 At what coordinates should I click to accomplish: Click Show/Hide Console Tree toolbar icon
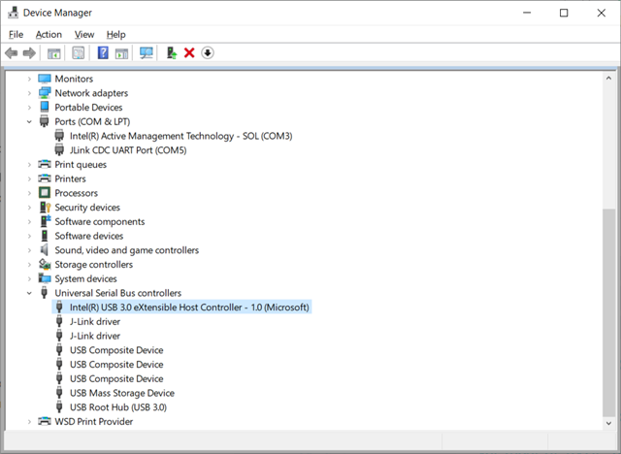click(x=54, y=53)
